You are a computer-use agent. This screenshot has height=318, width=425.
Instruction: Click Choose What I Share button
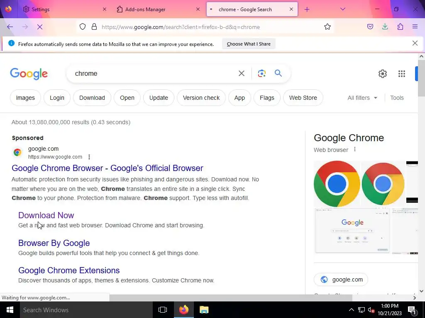coord(249,44)
